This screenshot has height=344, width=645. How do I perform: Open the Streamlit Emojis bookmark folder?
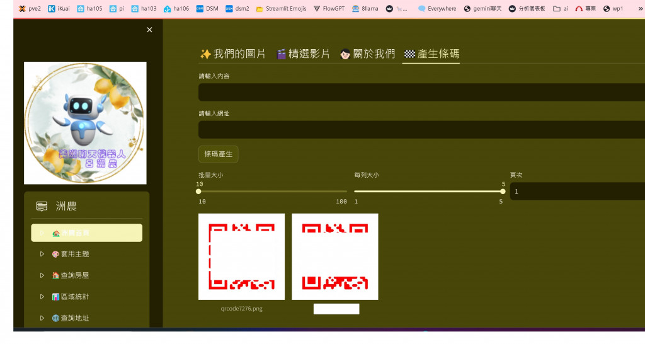click(282, 9)
